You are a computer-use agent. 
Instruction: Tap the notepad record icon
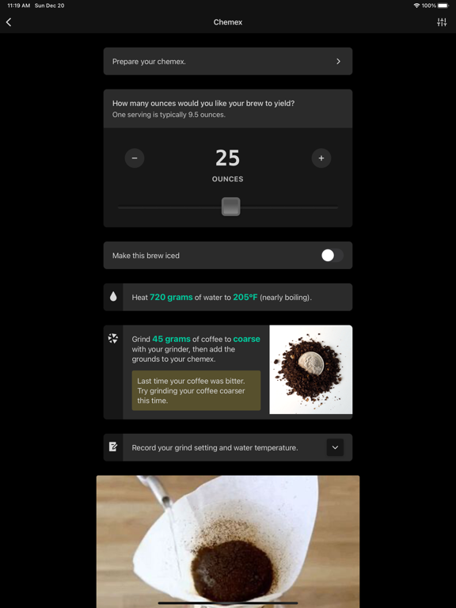coord(113,447)
